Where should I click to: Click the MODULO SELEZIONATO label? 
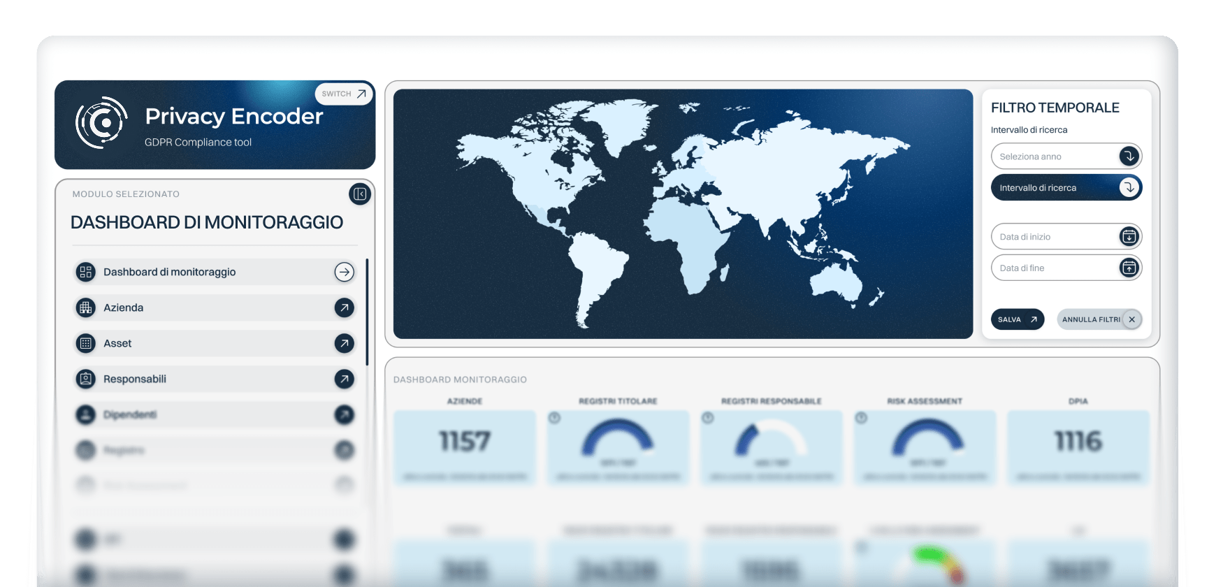[x=126, y=194]
